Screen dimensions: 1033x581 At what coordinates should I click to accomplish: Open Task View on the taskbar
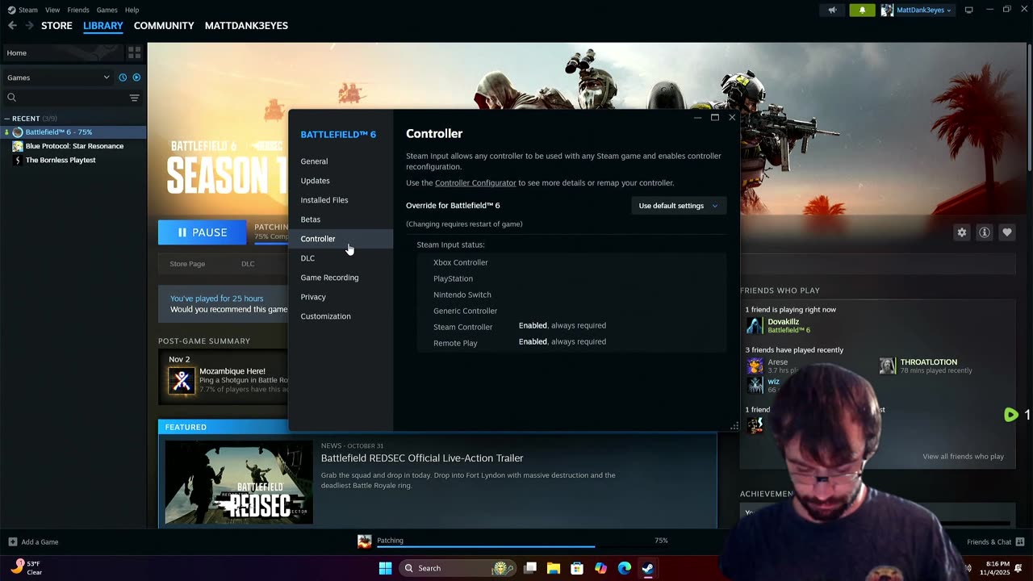530,568
